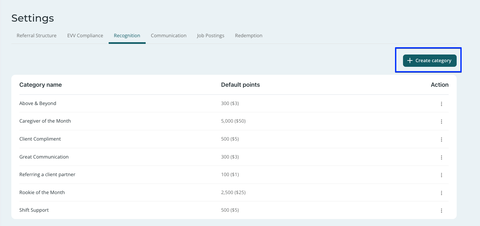Switch to the Referral Structure tab
The height and width of the screenshot is (226, 480).
(37, 36)
